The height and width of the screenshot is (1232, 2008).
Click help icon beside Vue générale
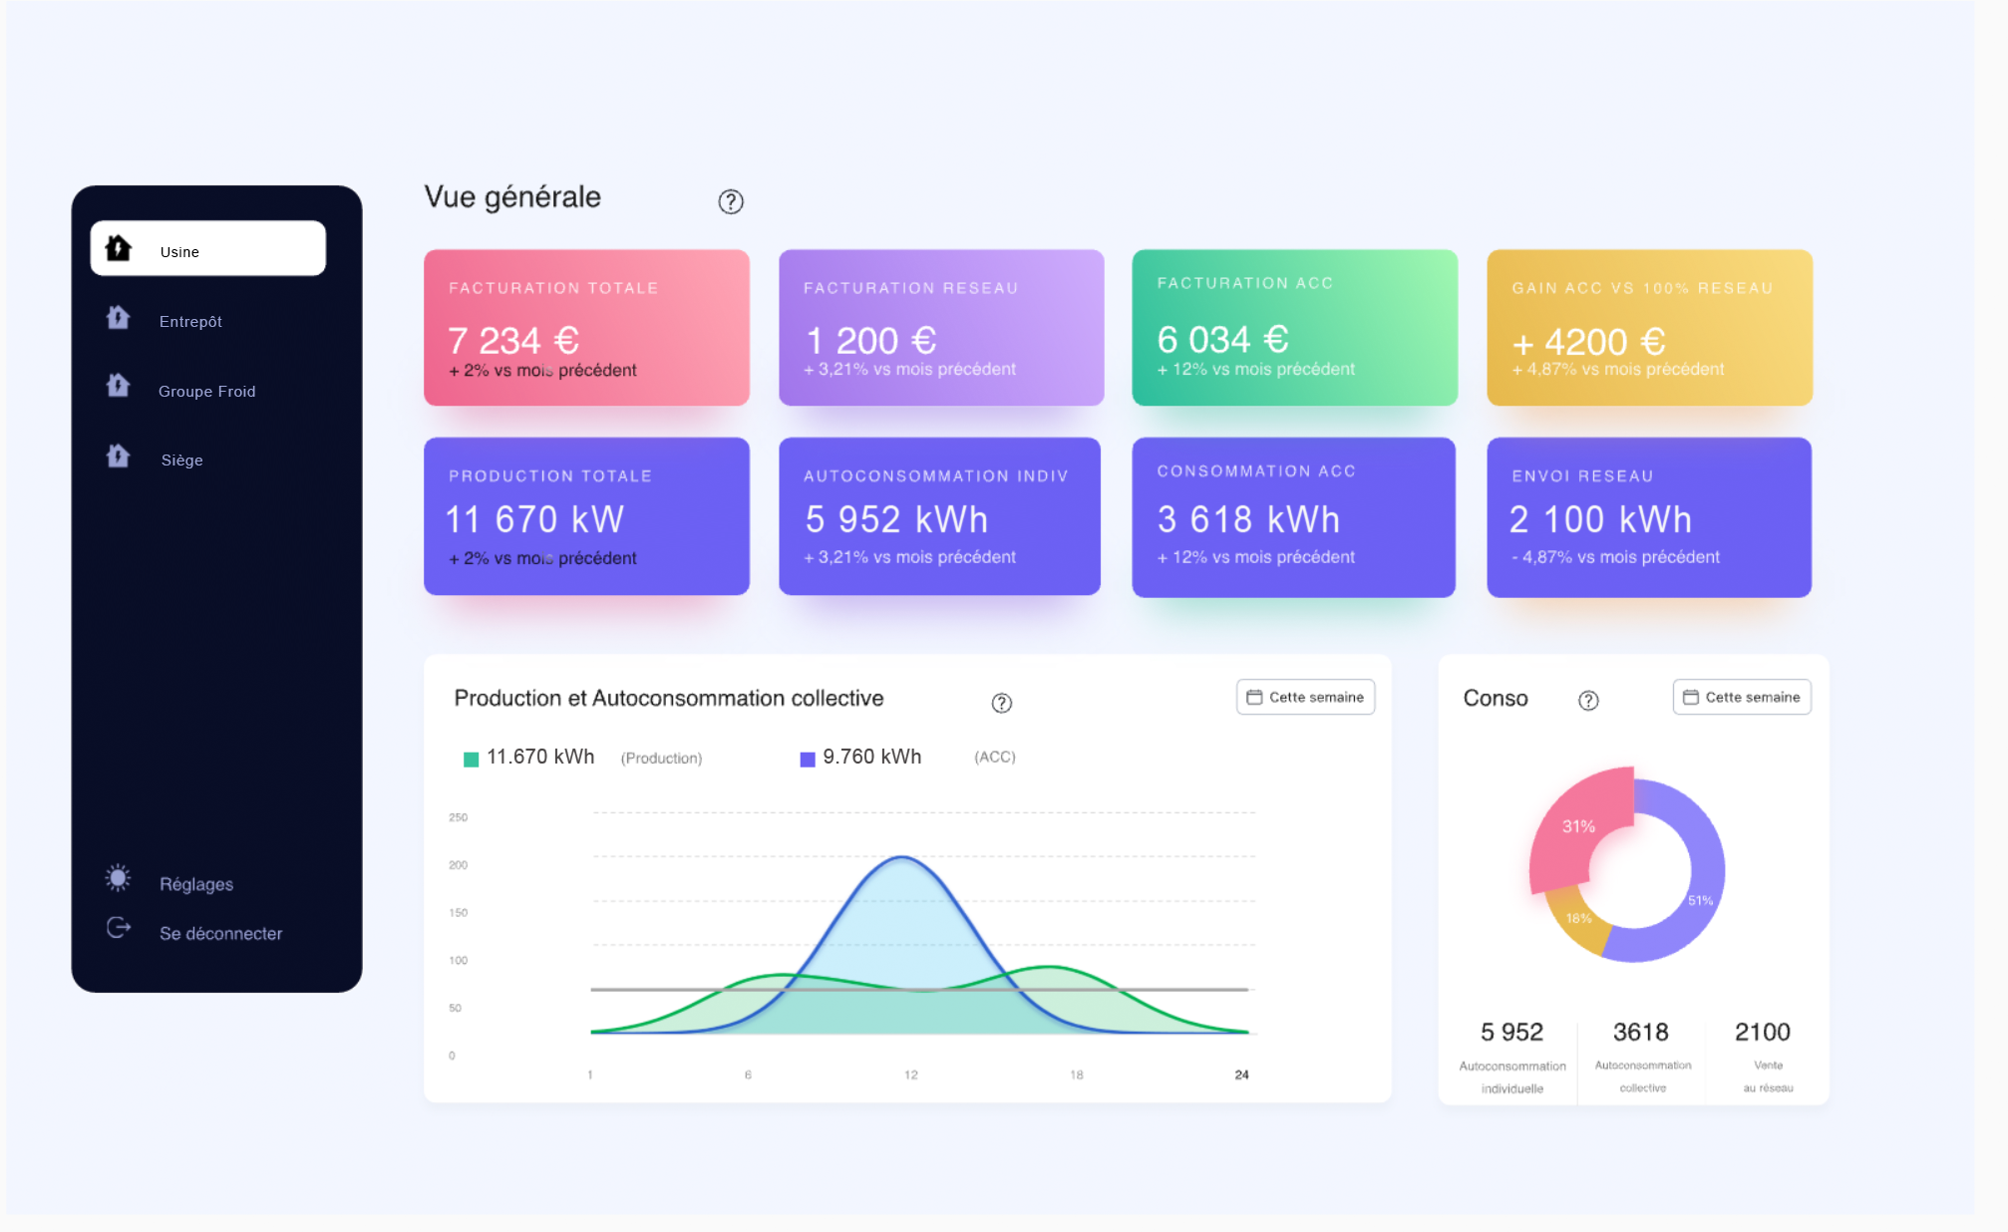pos(731,202)
